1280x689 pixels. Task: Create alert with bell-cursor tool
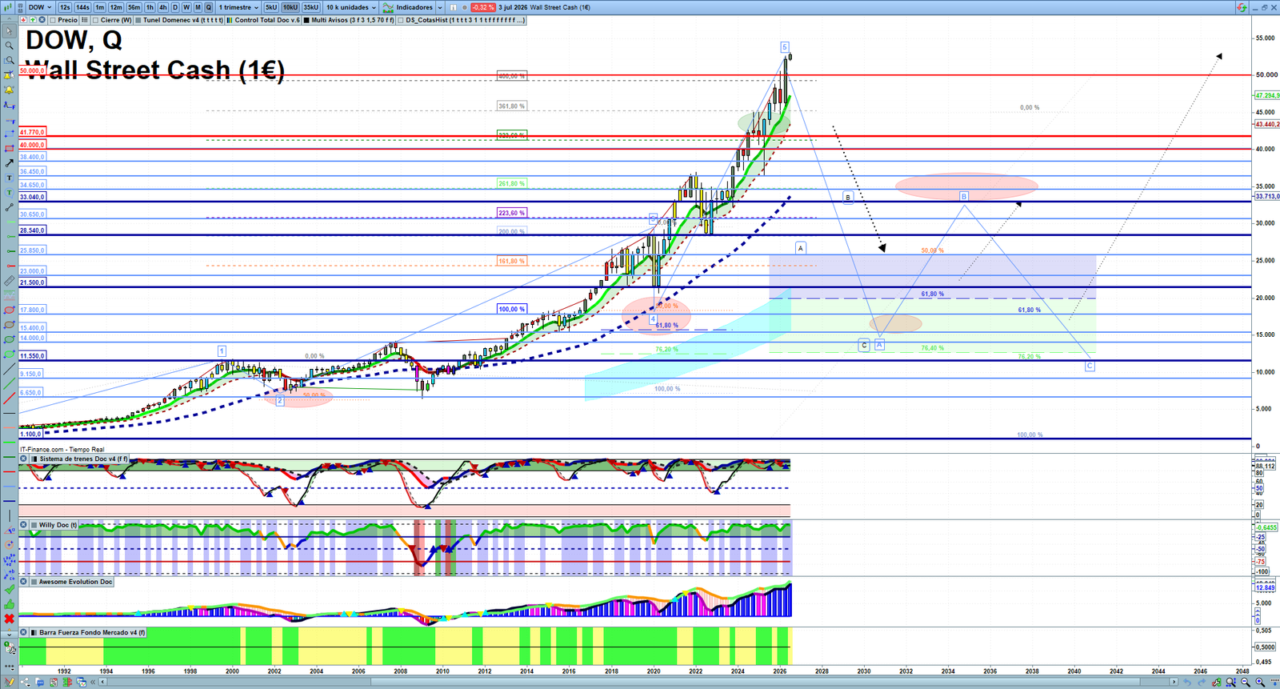9,75
